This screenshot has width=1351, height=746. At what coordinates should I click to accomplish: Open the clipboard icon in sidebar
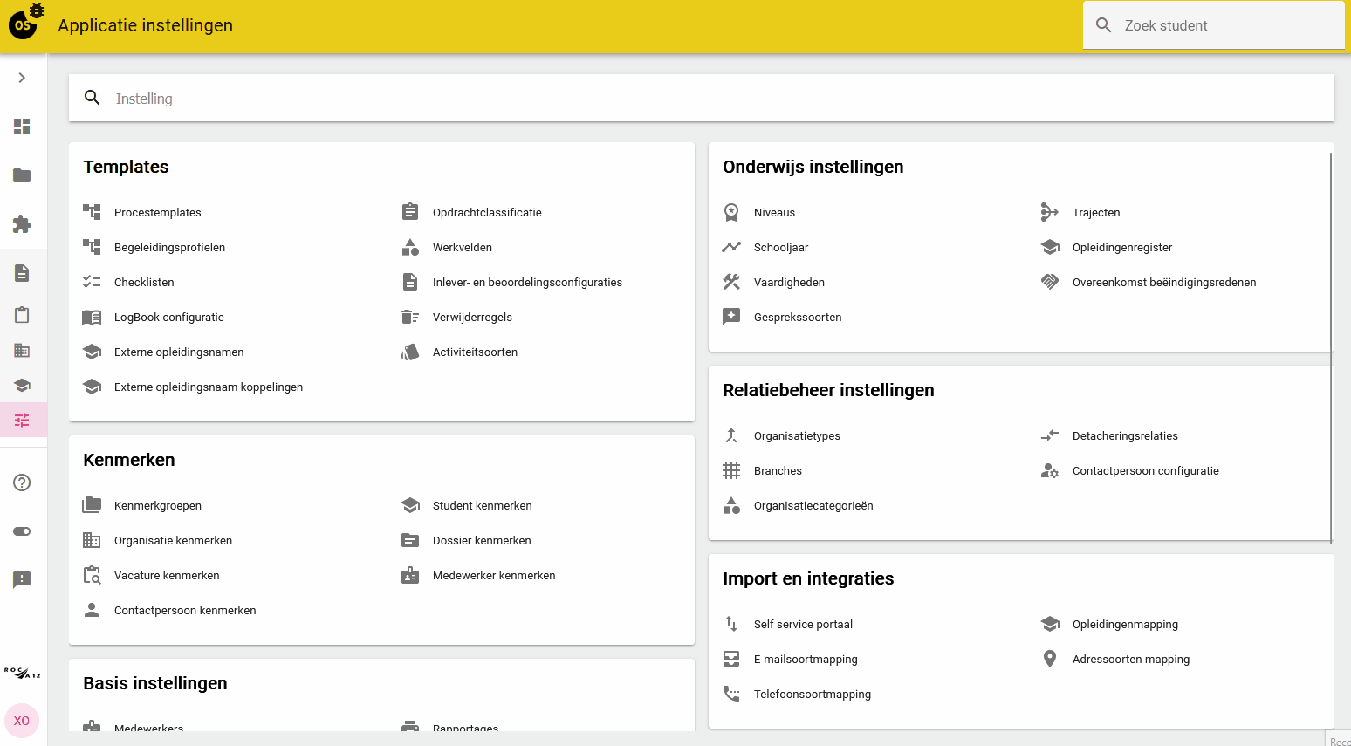coord(22,314)
